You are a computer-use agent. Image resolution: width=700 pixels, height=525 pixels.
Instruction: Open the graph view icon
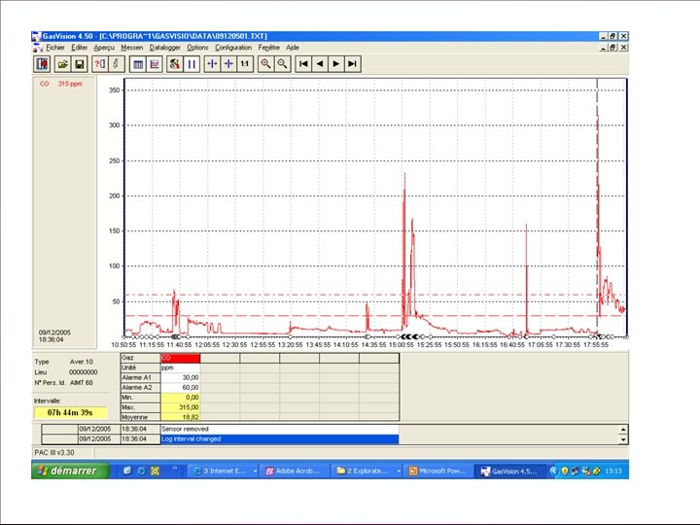(155, 63)
